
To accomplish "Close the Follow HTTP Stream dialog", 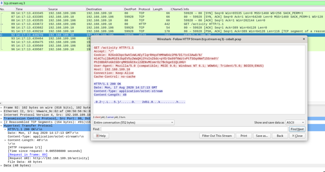I will click(304, 39).
